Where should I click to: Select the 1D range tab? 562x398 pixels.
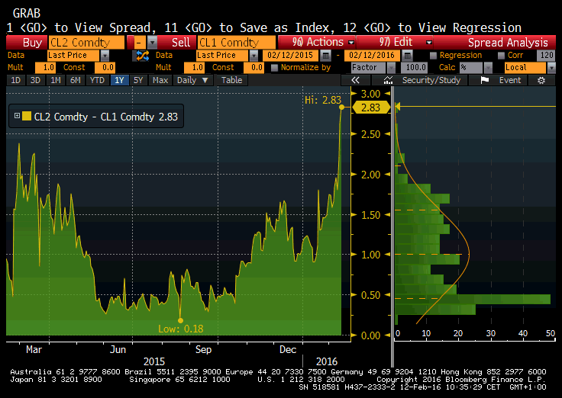[x=16, y=80]
